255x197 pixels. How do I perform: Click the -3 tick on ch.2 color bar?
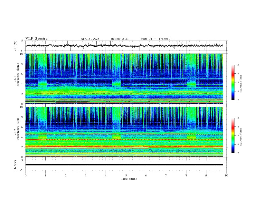237,118
